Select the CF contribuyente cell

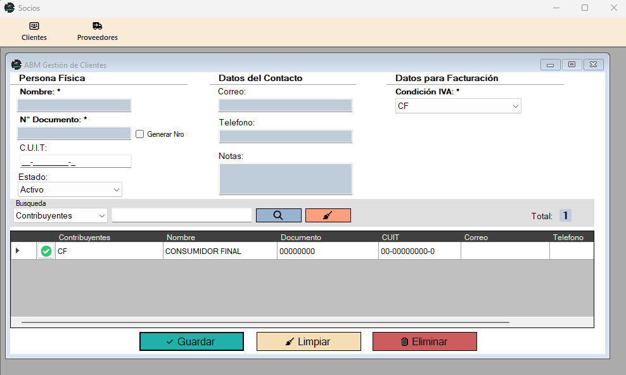109,251
